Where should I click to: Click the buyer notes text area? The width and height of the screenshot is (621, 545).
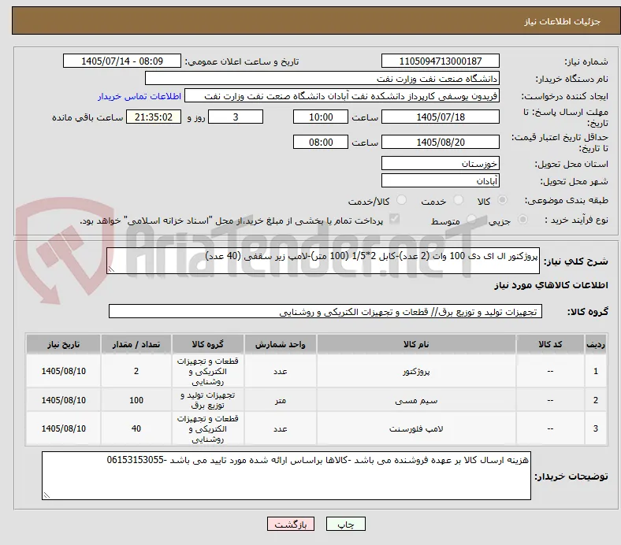click(x=286, y=476)
